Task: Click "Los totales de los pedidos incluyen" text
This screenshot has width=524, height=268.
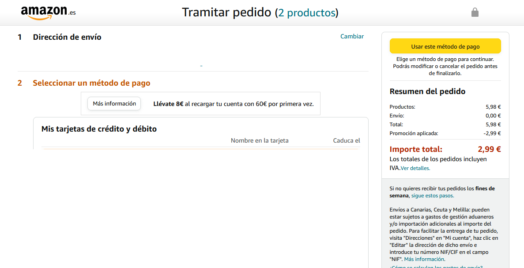Action: coord(438,159)
